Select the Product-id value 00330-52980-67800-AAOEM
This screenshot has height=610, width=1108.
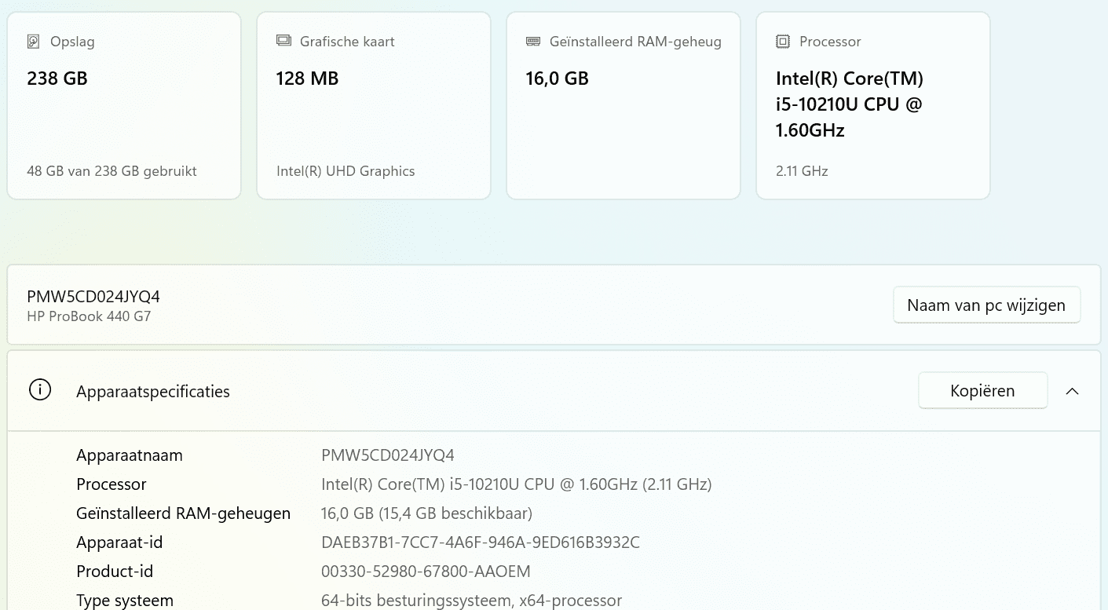(x=426, y=572)
